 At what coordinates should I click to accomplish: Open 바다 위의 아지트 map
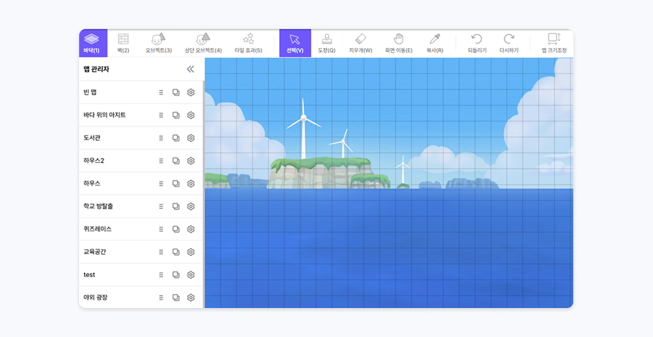(x=140, y=115)
